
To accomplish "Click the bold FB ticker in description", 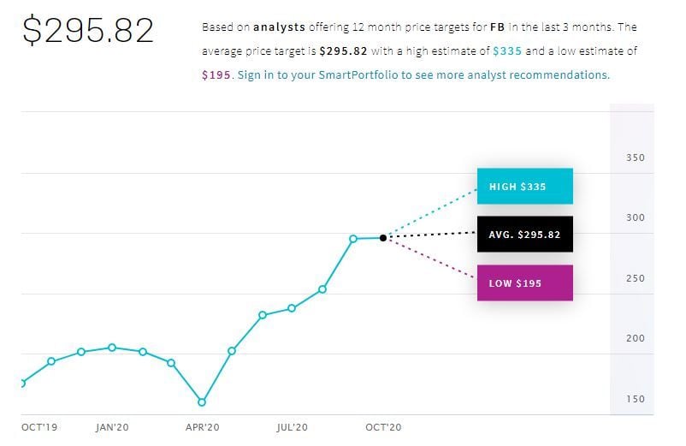I will click(496, 27).
